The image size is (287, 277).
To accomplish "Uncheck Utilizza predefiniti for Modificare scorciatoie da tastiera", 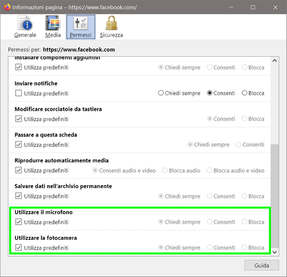I will point(18,119).
